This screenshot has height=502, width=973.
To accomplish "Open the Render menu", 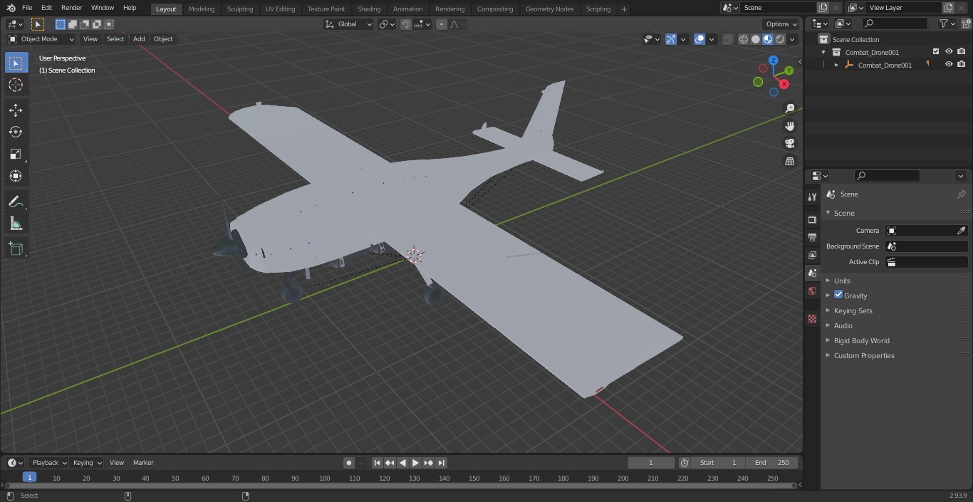I will tap(71, 8).
